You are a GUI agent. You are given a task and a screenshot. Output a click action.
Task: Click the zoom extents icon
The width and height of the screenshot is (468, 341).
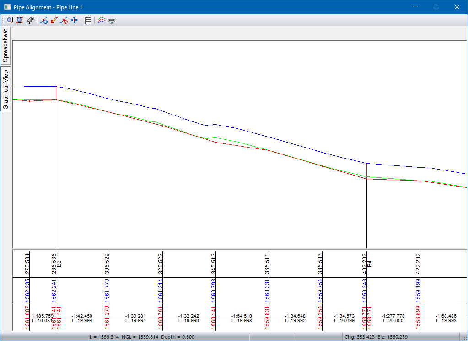tap(20, 20)
